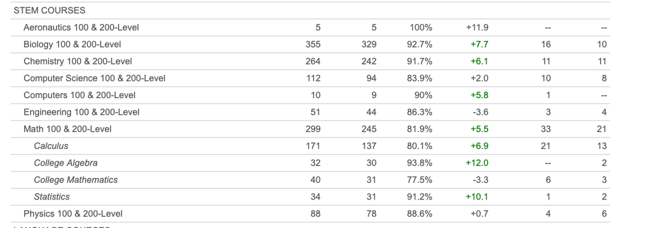Viewport: 657px width, 228px height.
Task: Select the 83.9% value for Computer Science
Action: click(421, 78)
